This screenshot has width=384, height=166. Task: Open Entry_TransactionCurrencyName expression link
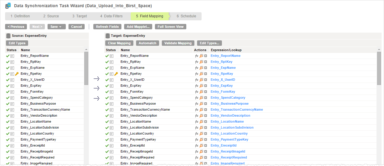(237, 110)
